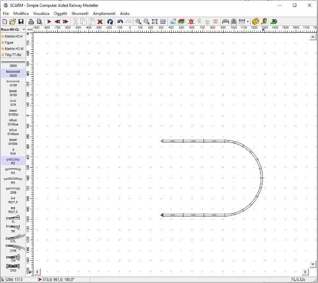This screenshot has width=318, height=283.
Task: Click the Save floppy disk icon
Action: [21, 22]
